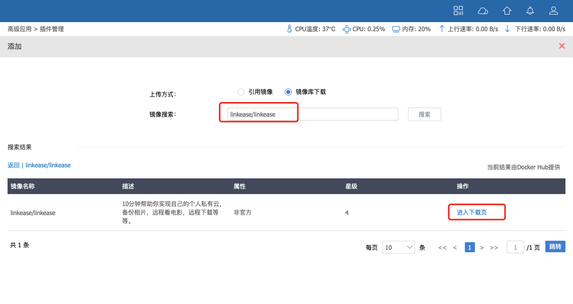
Task: Jump to last page with >> arrow
Action: coord(494,248)
